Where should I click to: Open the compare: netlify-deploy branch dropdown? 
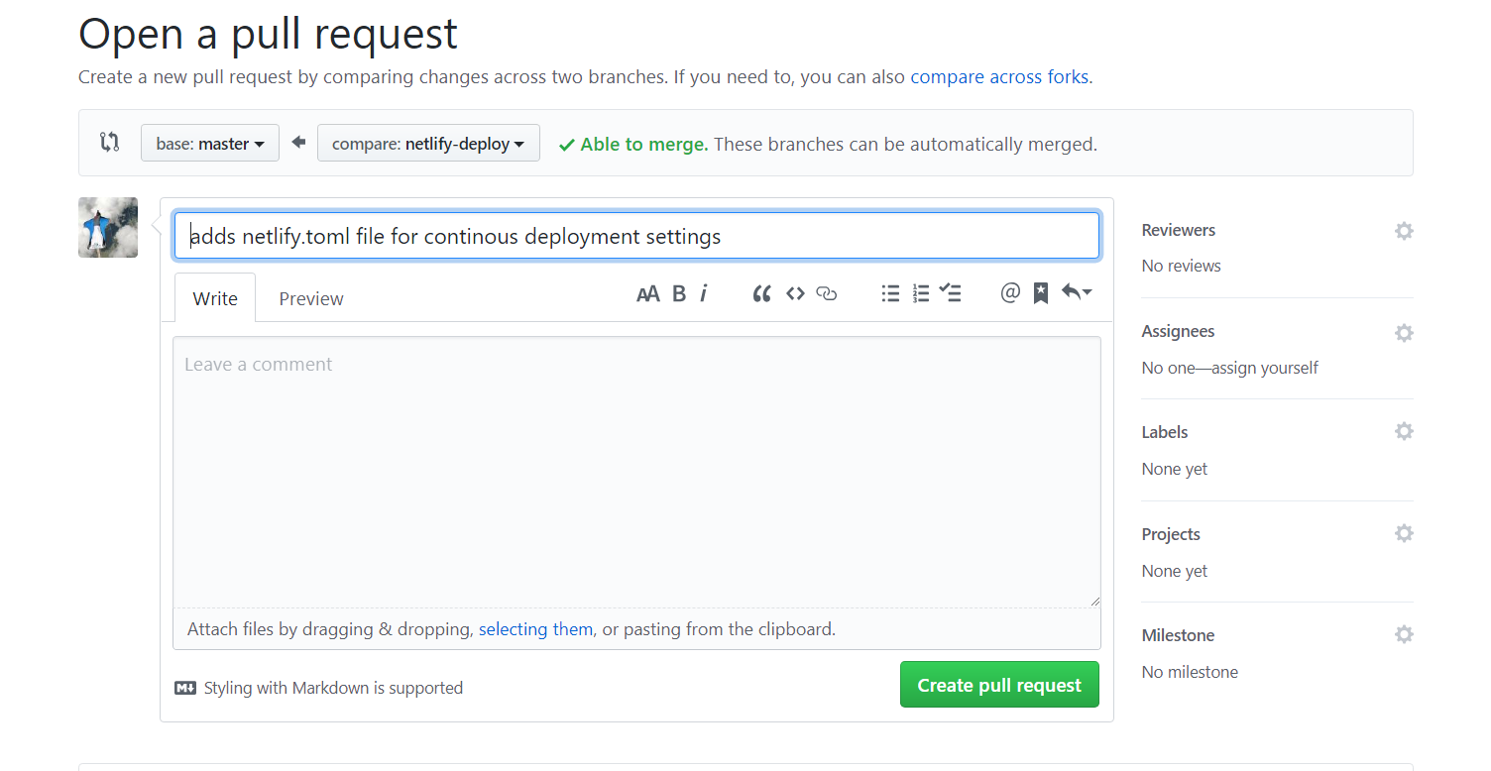pos(428,144)
